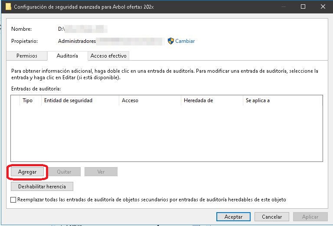This screenshot has width=333, height=226.
Task: Switch to the Permisos tab
Action: tap(26, 56)
